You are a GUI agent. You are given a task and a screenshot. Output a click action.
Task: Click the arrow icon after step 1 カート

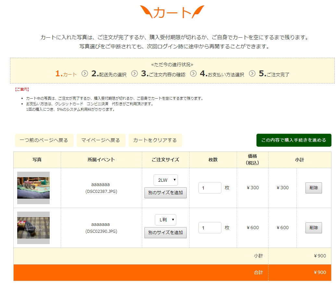click(85, 74)
